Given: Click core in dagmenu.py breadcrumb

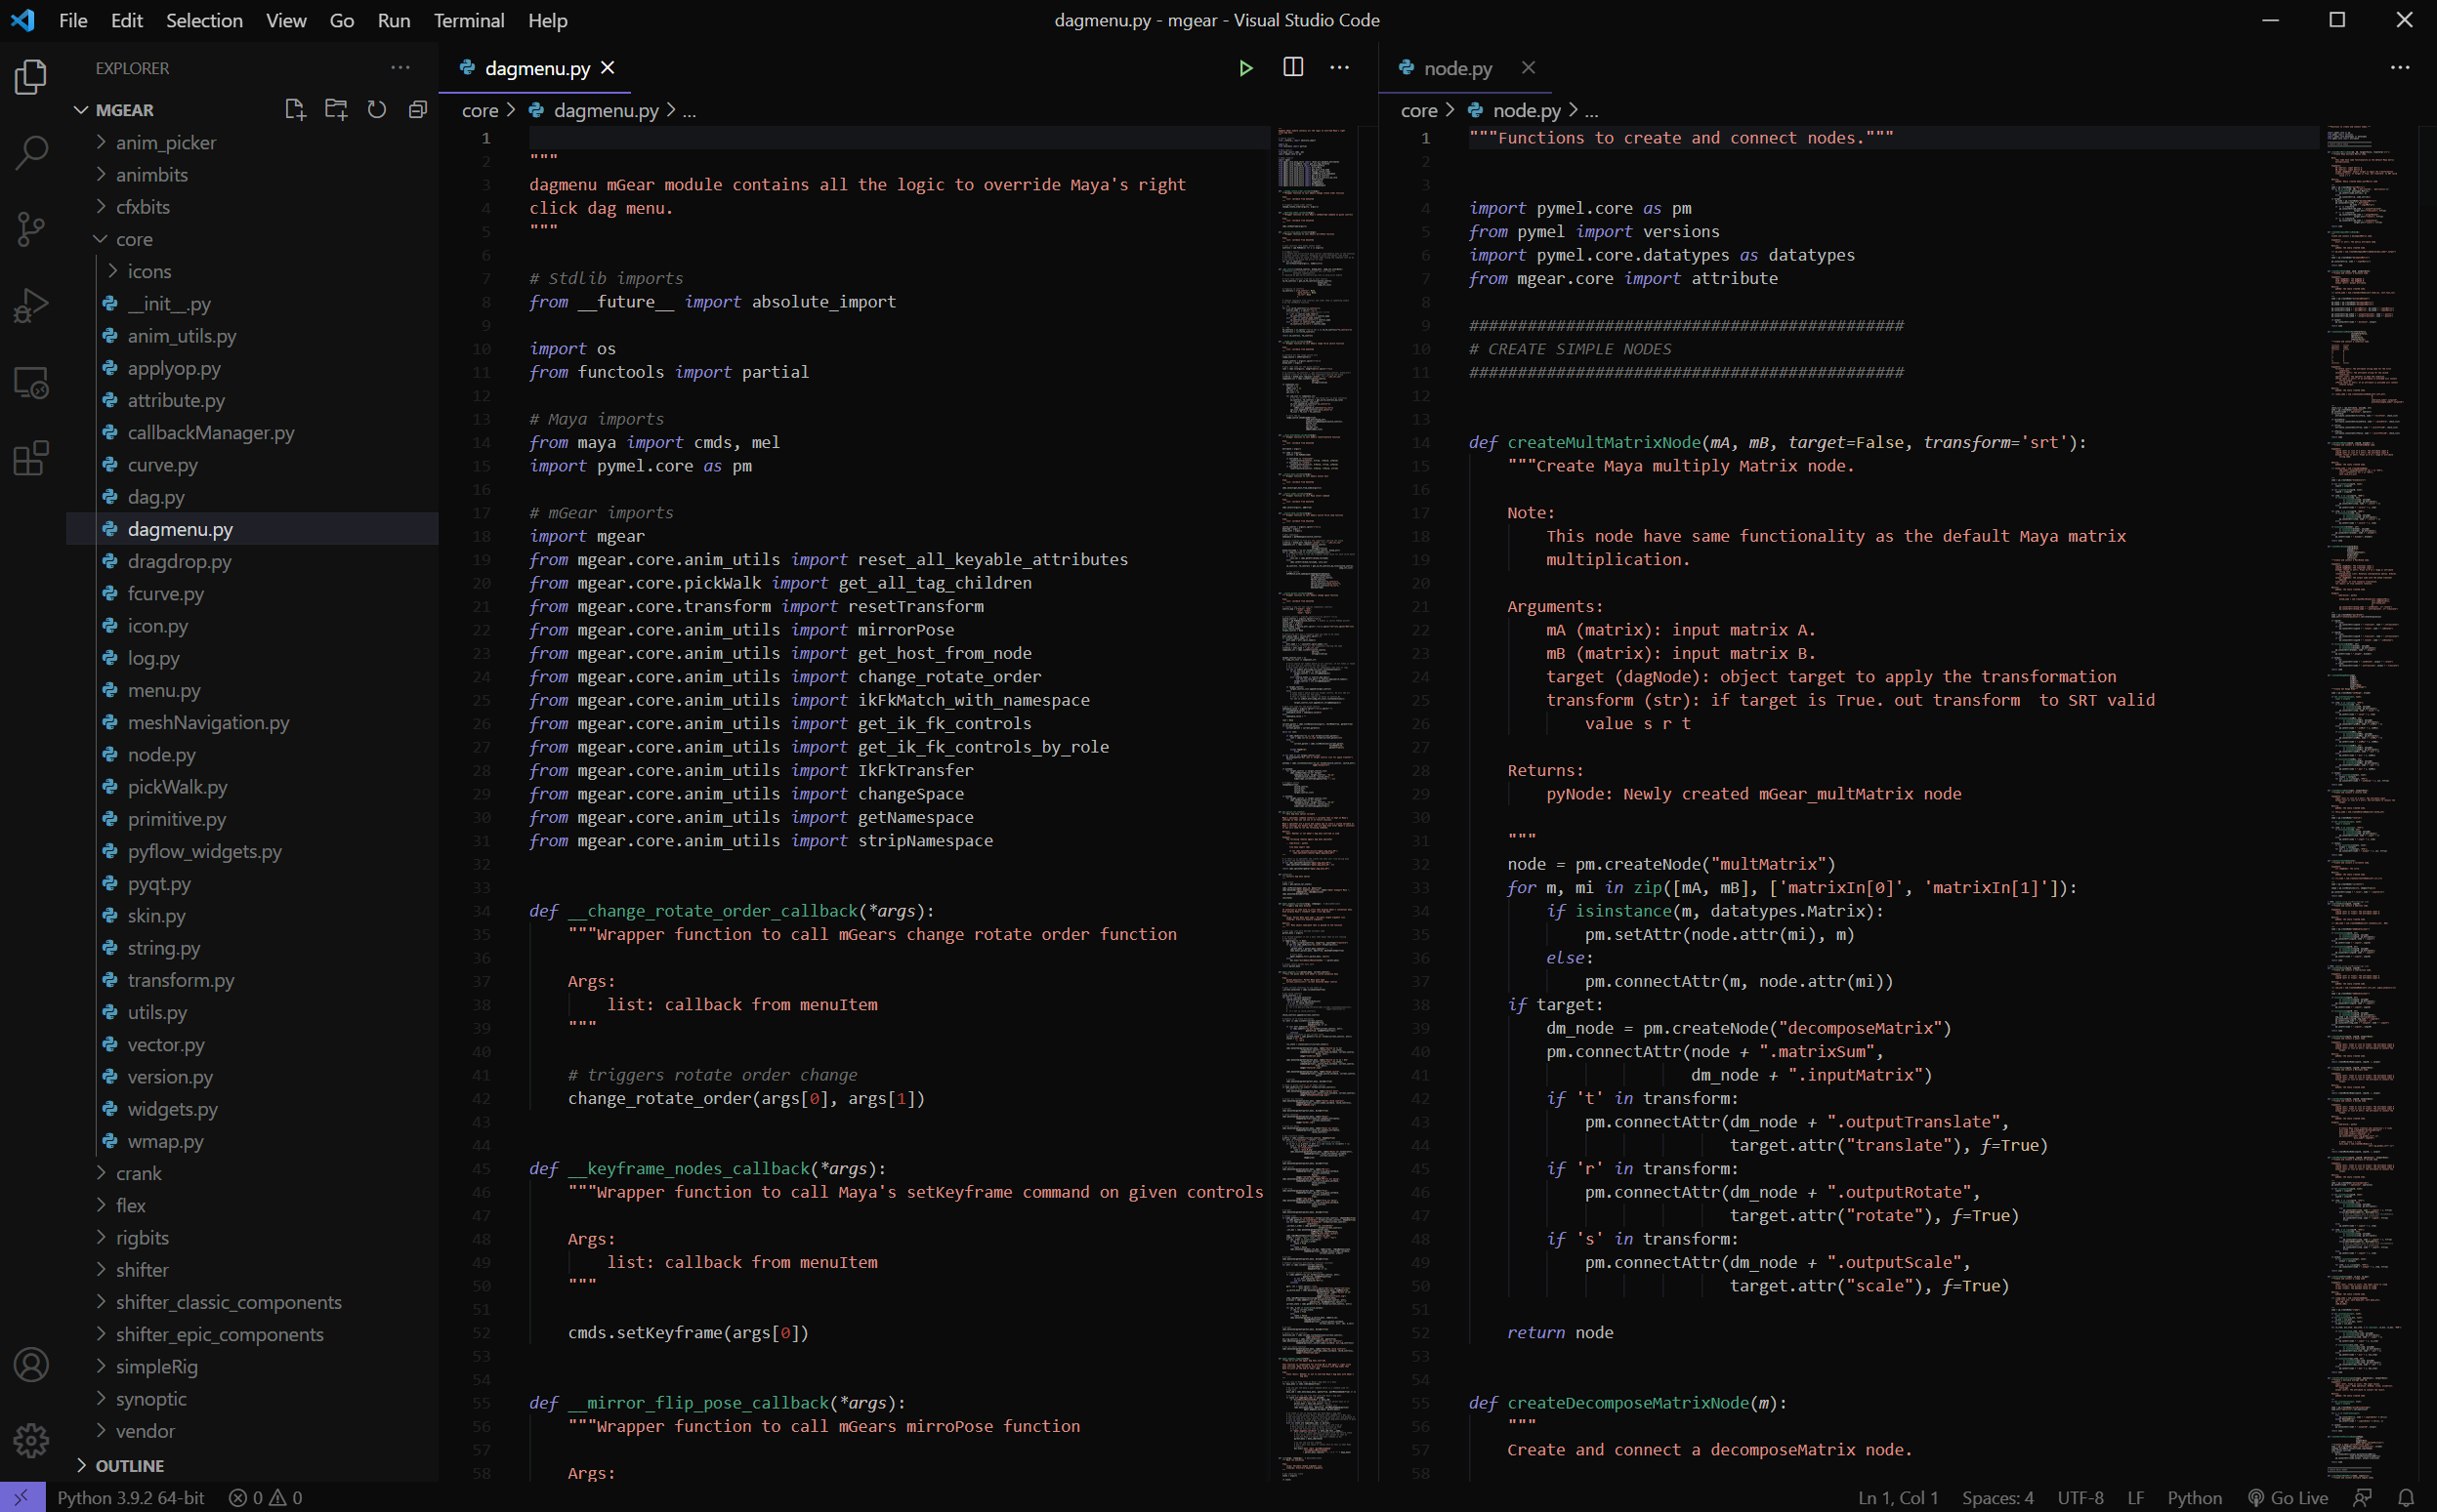Looking at the screenshot, I should (480, 110).
